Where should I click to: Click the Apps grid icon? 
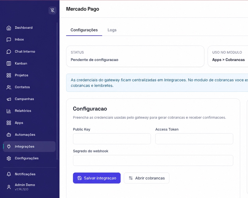(x=9, y=123)
